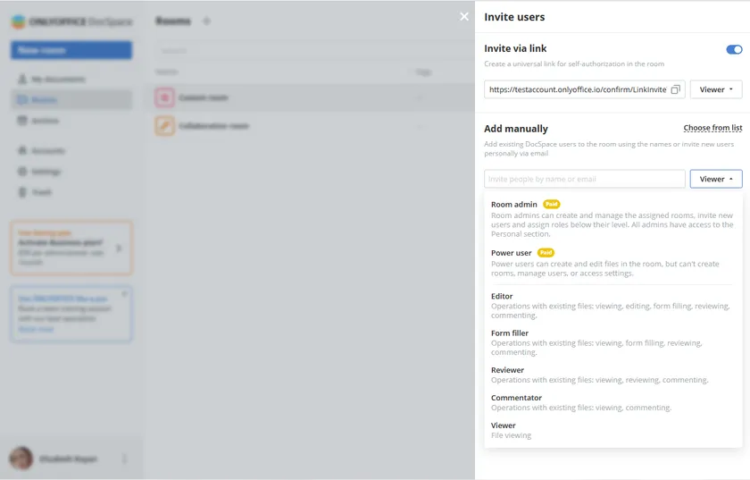Collapse the Viewer role dropdown under Add manually

click(x=716, y=179)
